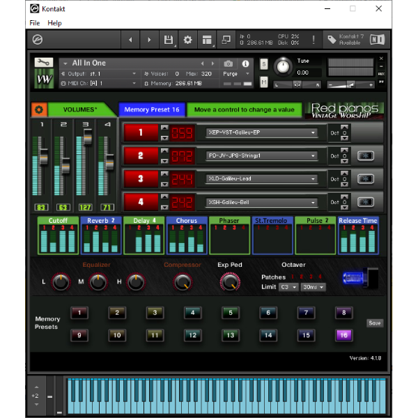
Task: Flip the blue tube power switch
Action: coord(360,278)
